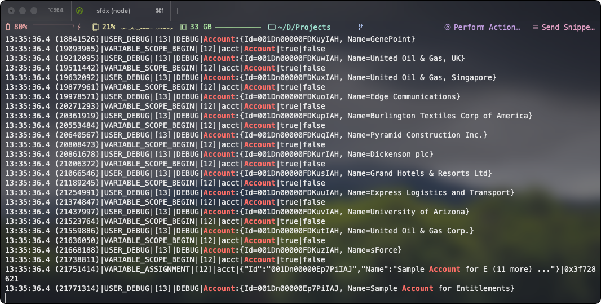Click the Send Snippet list icon
Viewport: 601px width, 304px height.
pos(536,27)
